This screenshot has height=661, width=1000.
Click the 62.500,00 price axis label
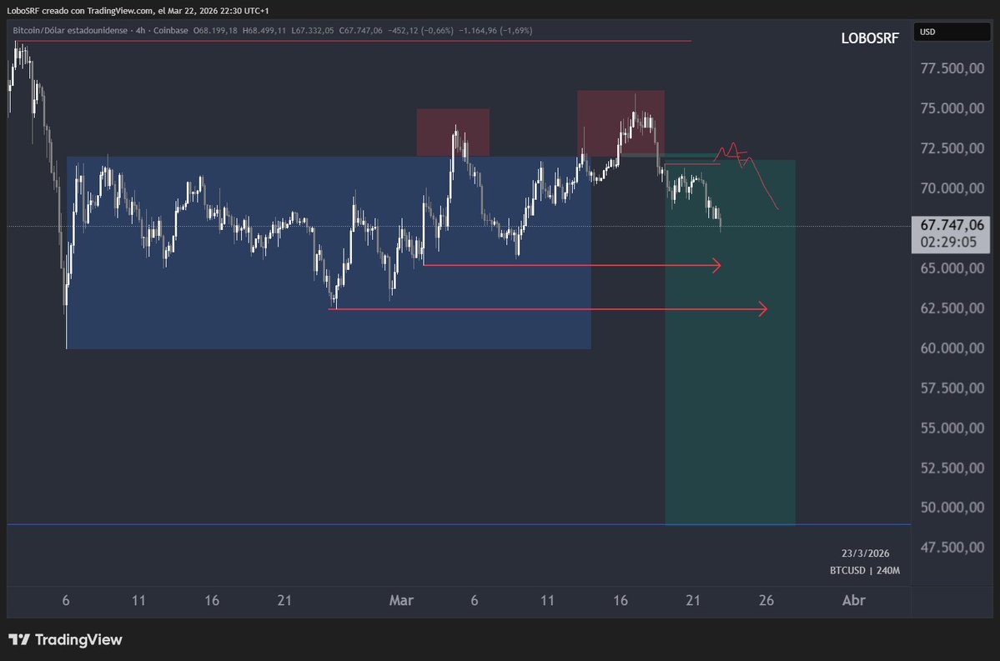952,308
